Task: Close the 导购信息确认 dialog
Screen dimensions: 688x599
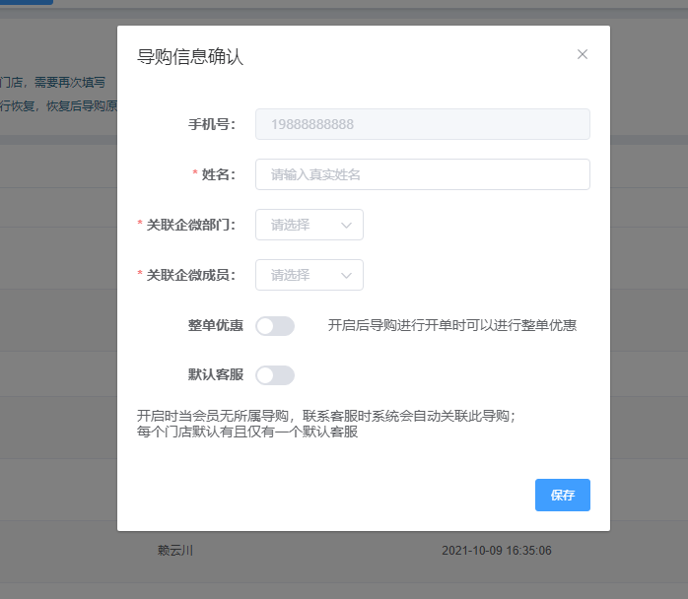Action: coord(583,54)
